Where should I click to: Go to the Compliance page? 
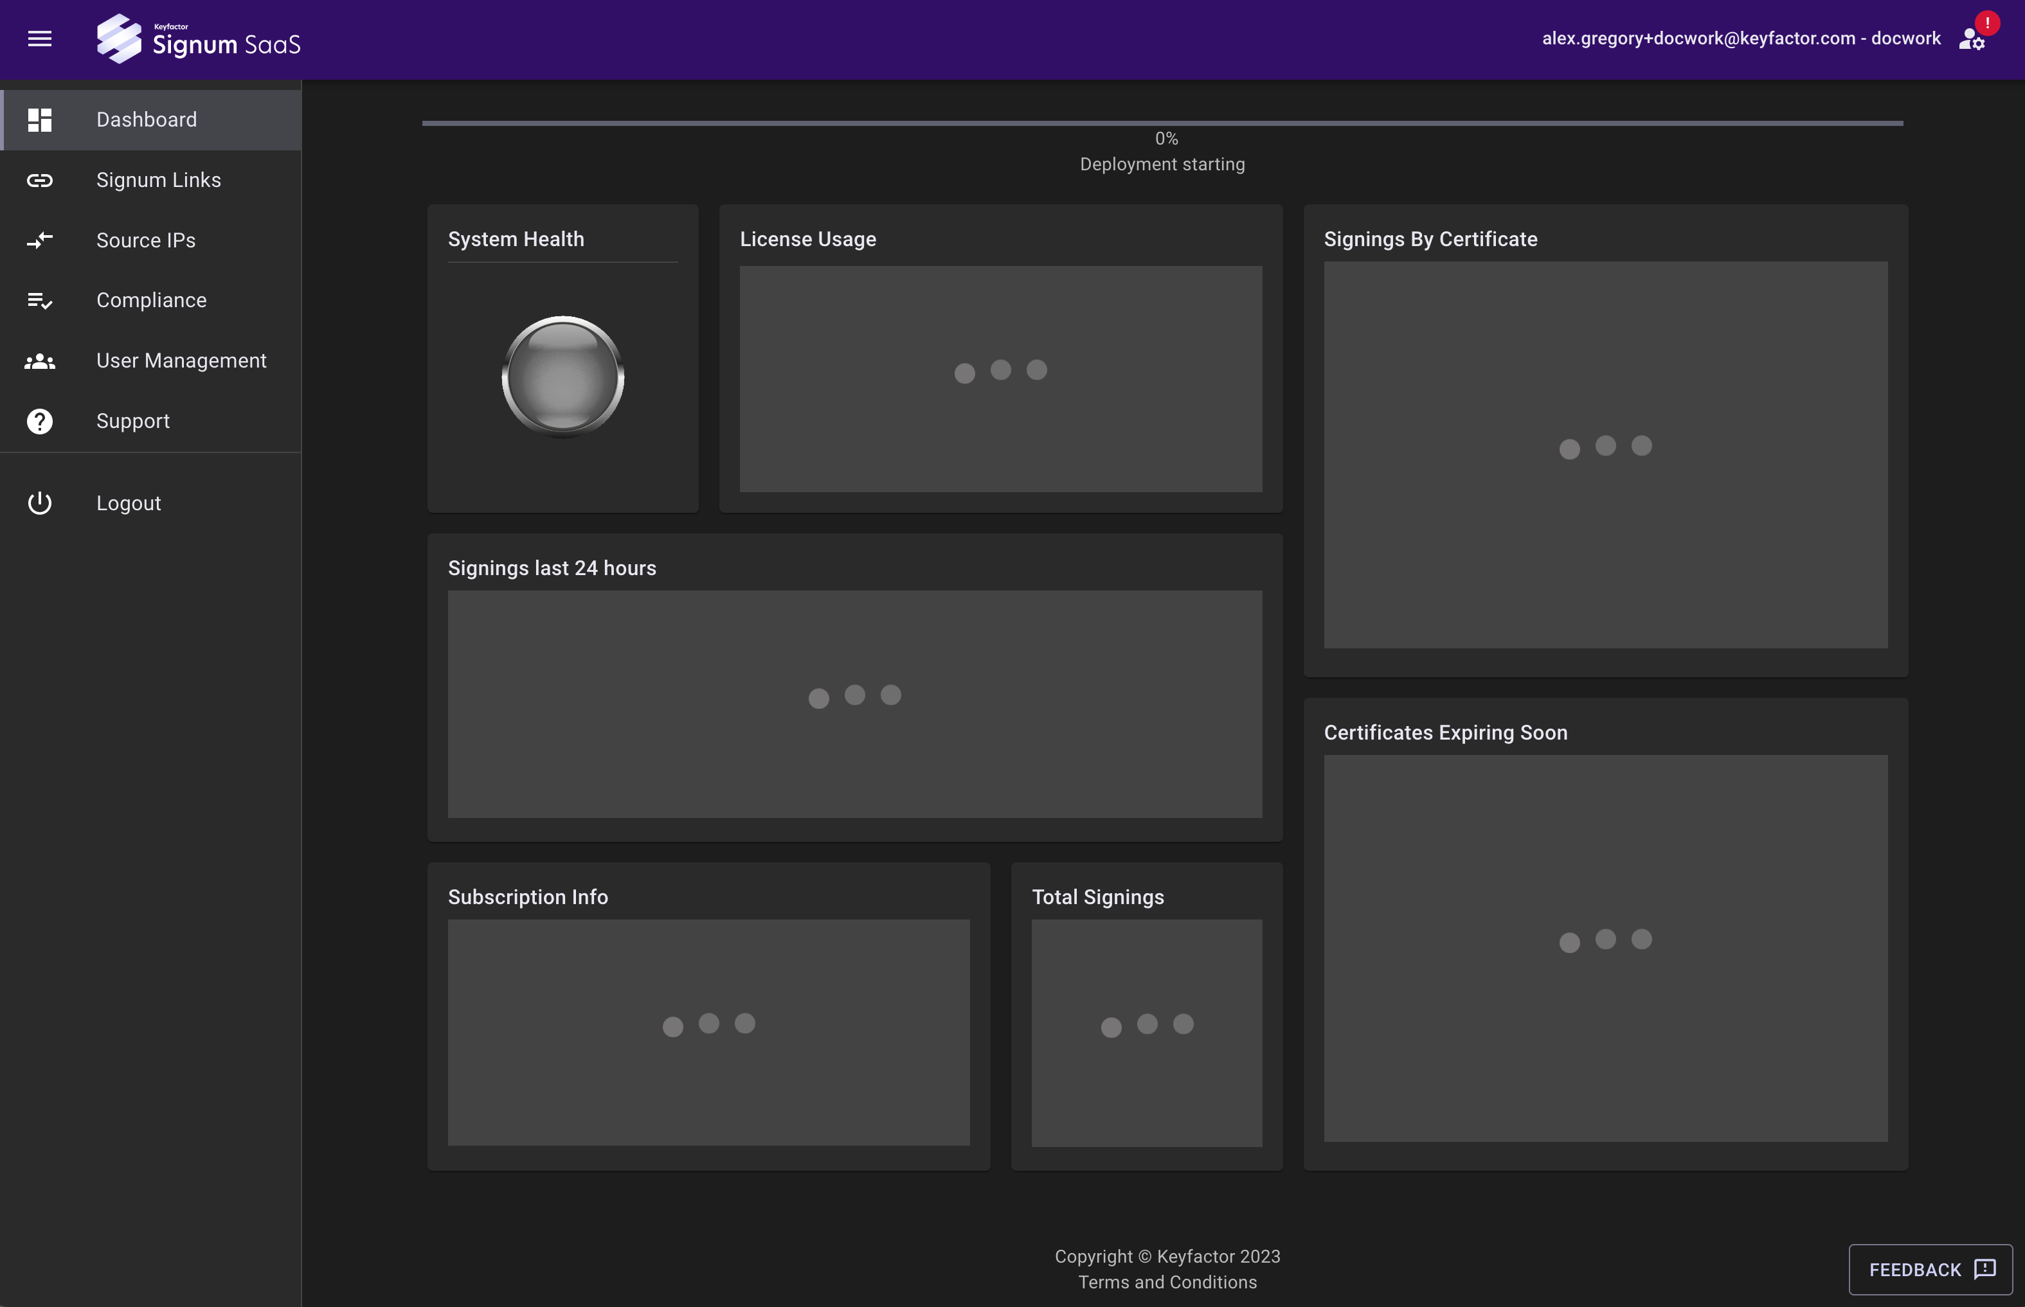pyautogui.click(x=151, y=301)
